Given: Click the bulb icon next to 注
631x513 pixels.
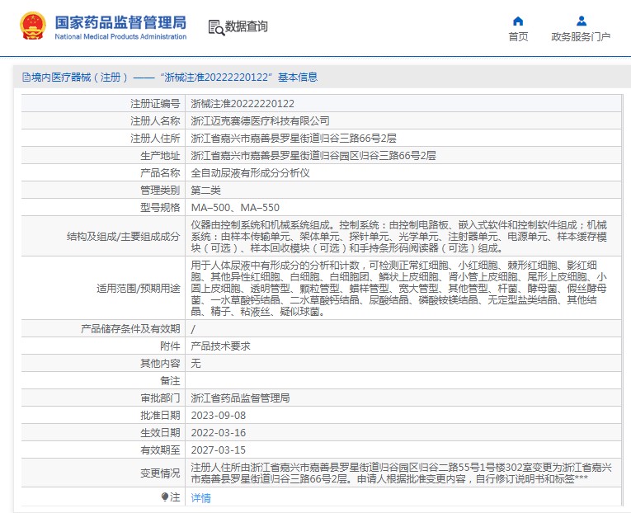Looking at the screenshot, I should tap(165, 497).
